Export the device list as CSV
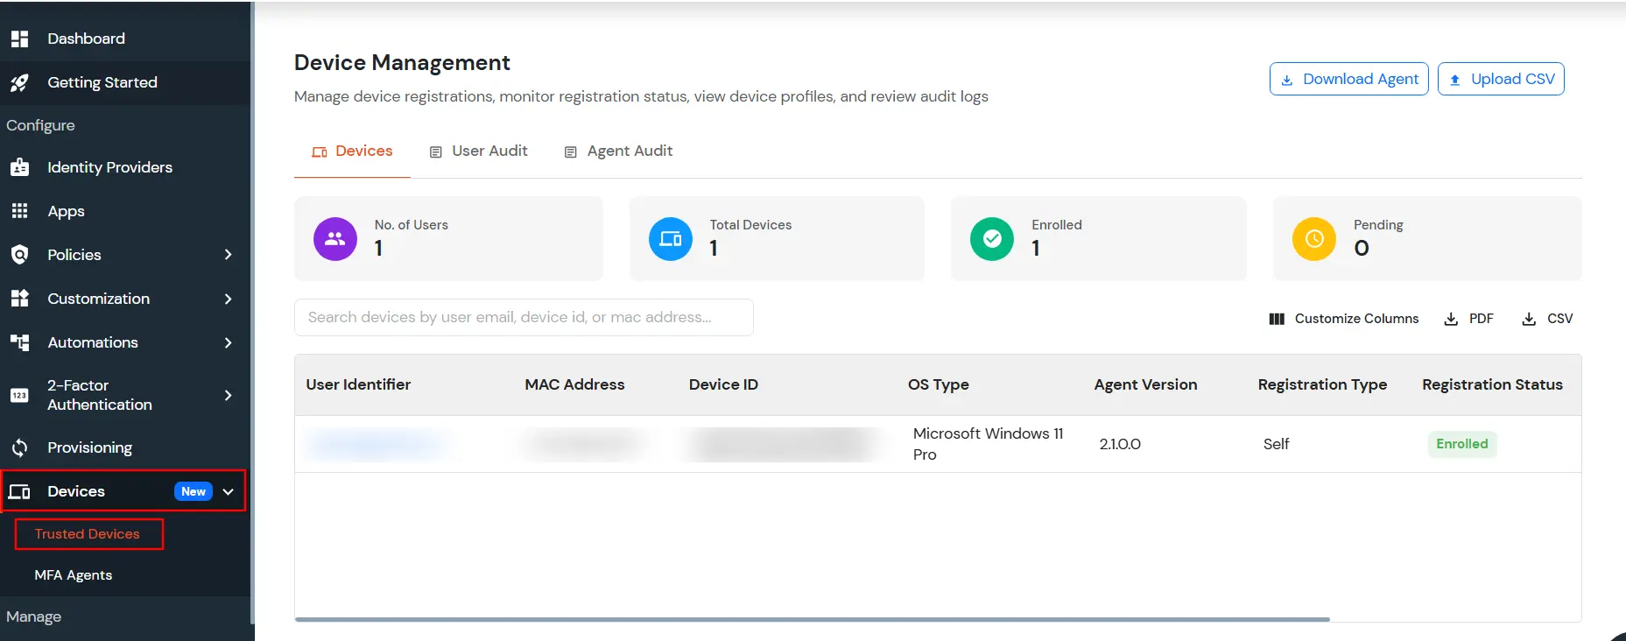 pos(1547,319)
